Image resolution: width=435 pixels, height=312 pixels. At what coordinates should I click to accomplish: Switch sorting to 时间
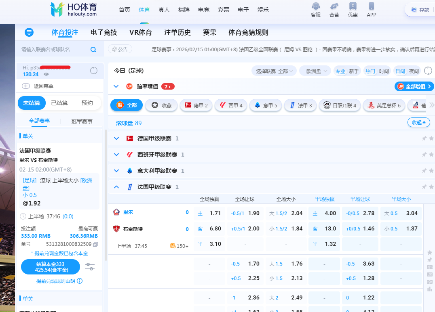[x=384, y=71]
